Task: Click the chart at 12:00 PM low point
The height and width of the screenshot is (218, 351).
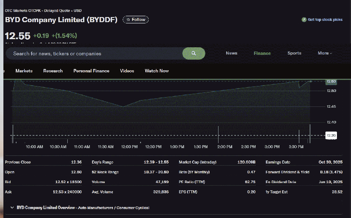Action: click(x=124, y=107)
